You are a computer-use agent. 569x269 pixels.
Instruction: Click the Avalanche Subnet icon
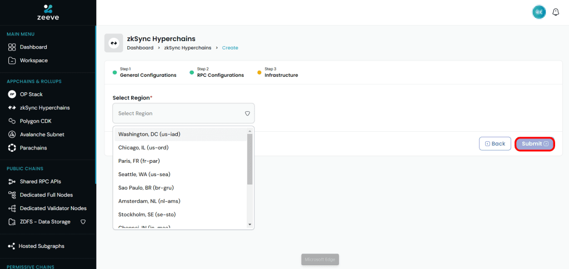coord(12,134)
